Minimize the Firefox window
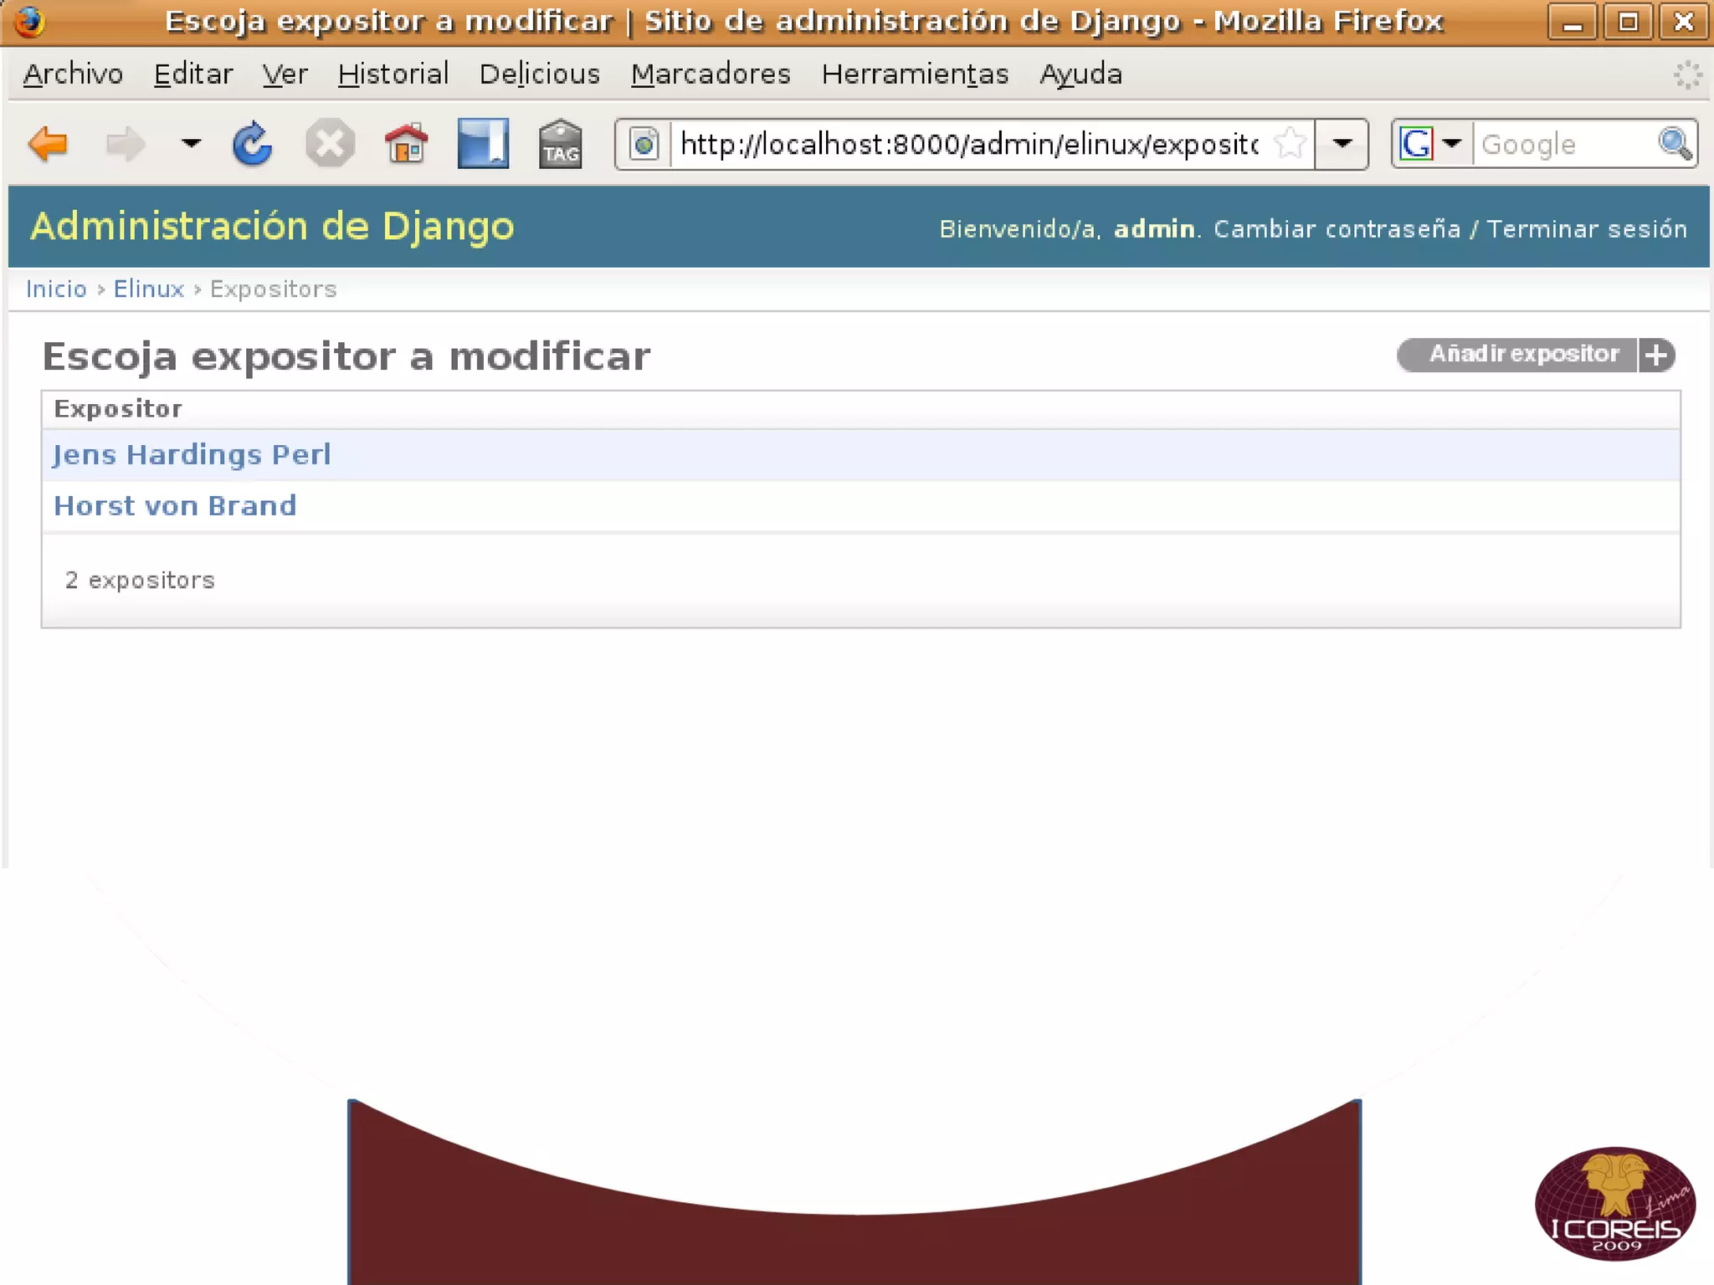 [1573, 22]
